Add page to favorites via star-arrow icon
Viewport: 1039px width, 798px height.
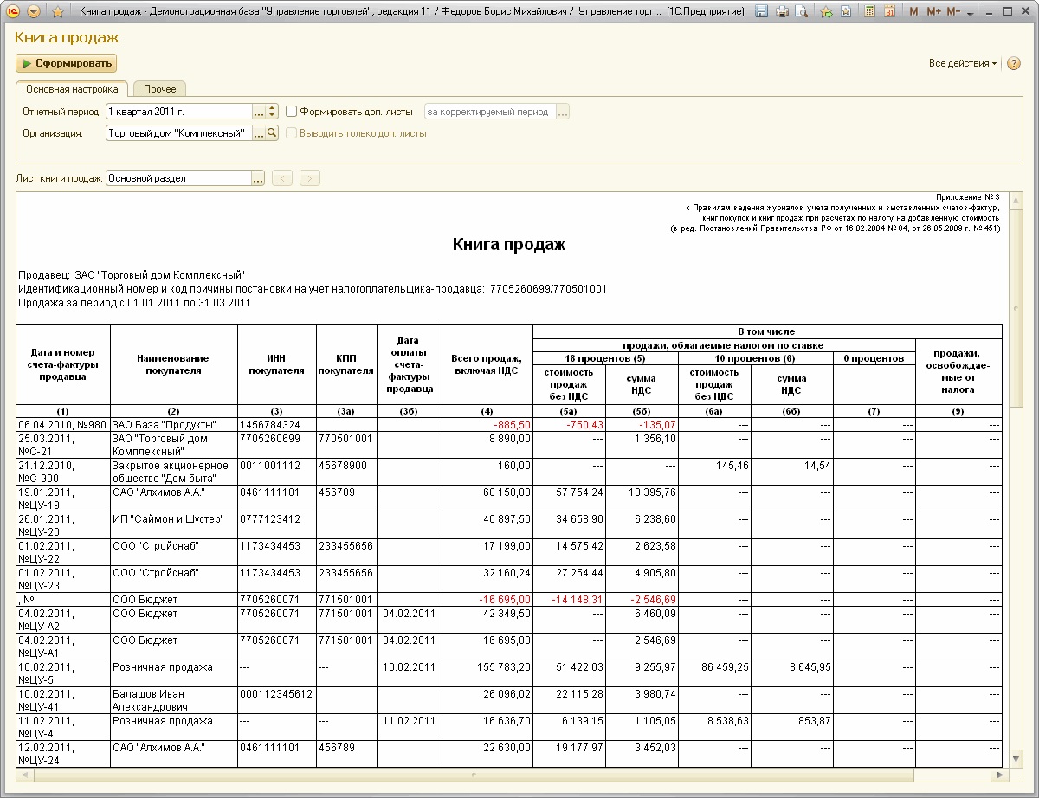826,12
